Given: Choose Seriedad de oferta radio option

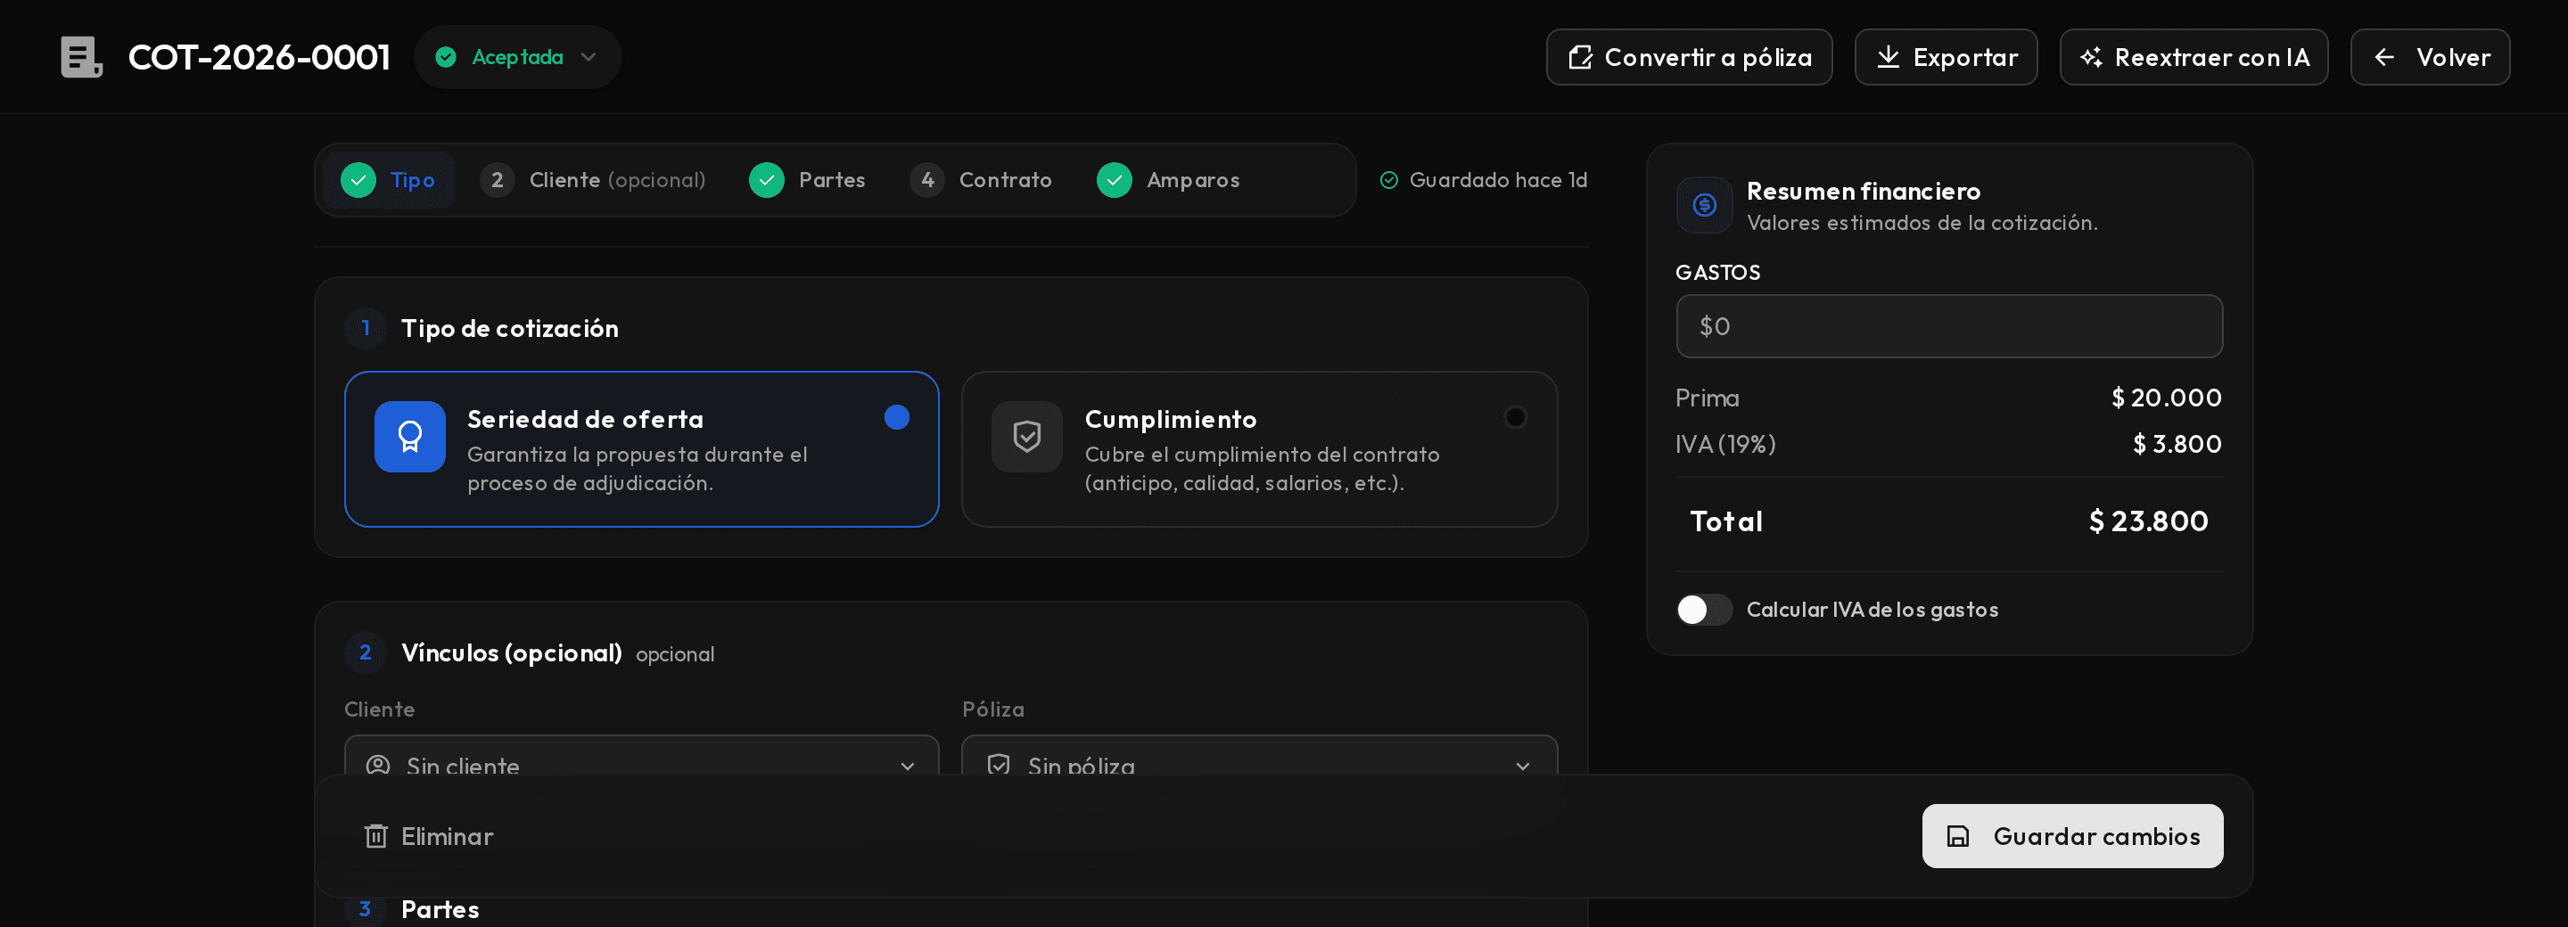Looking at the screenshot, I should pos(642,449).
